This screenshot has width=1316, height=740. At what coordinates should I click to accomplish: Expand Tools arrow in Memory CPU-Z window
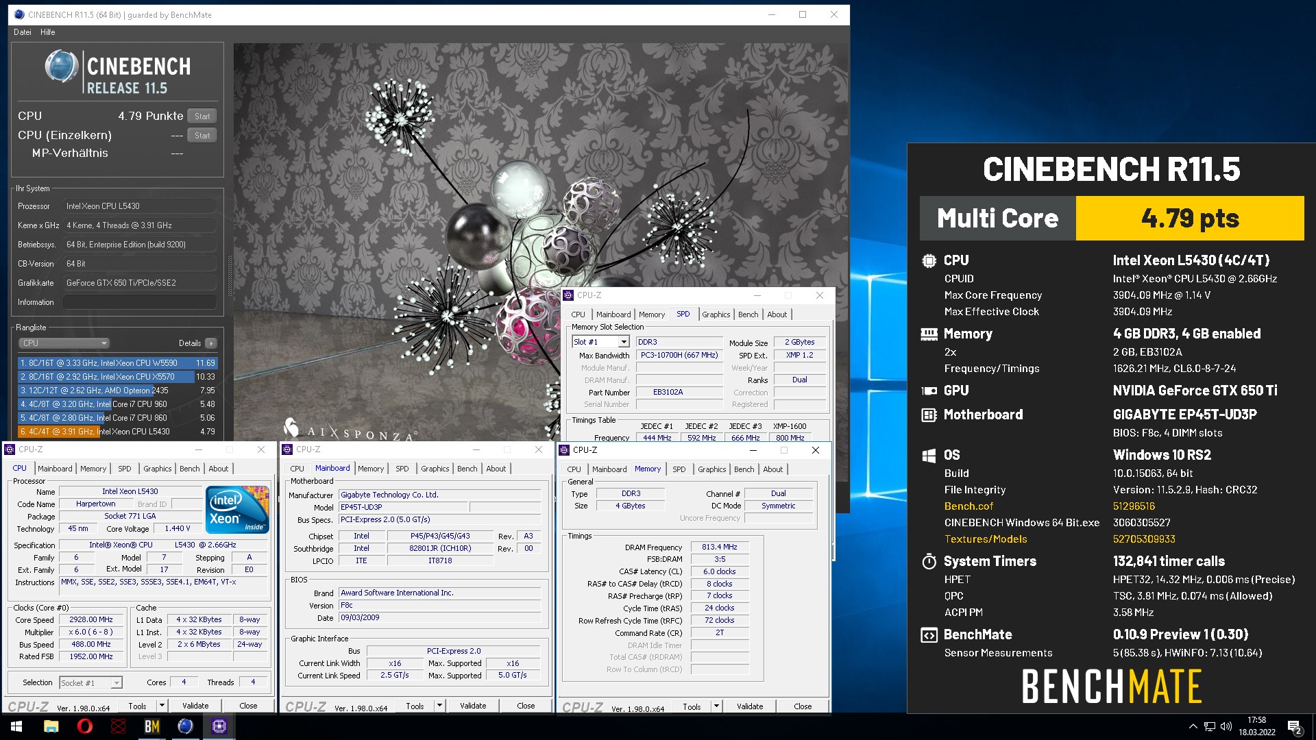[x=716, y=706]
